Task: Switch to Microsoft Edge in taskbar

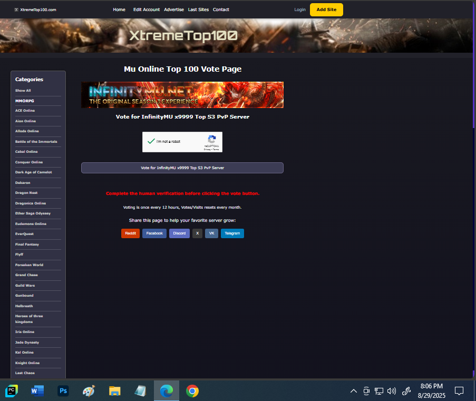Action: pyautogui.click(x=167, y=390)
